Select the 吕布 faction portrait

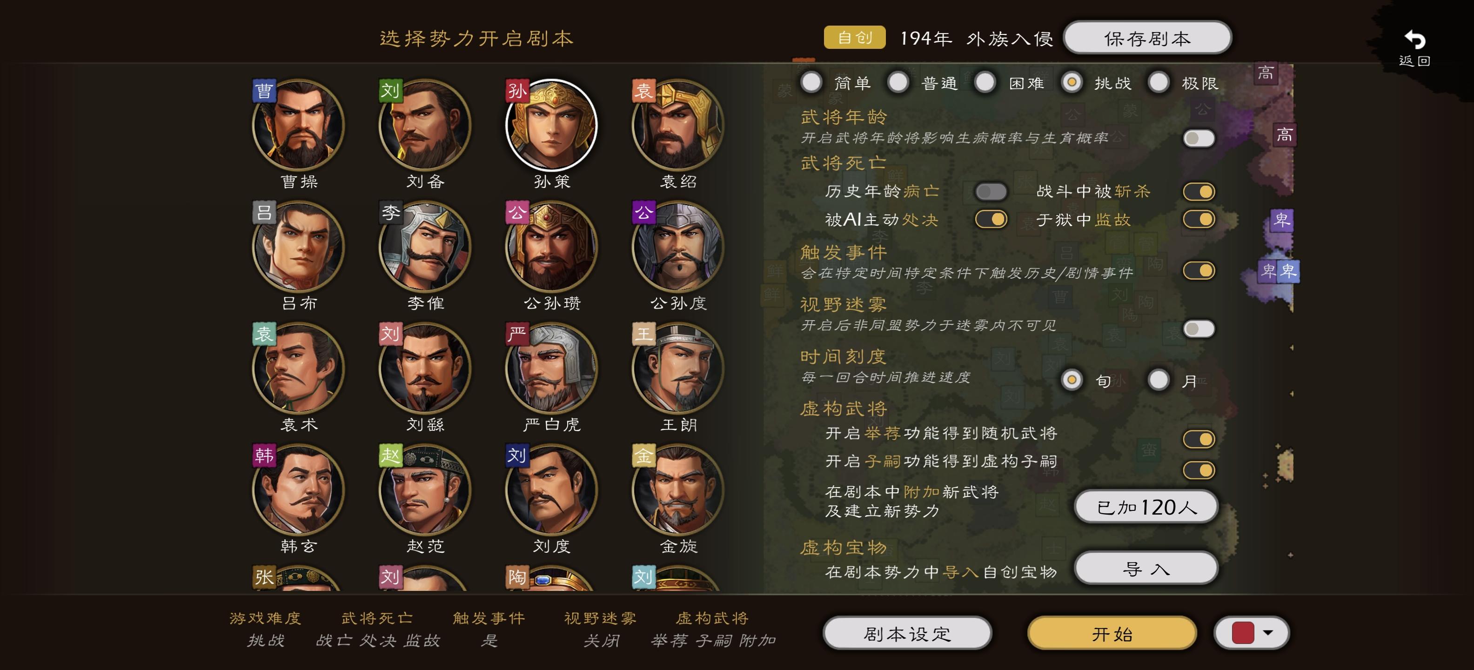click(298, 247)
